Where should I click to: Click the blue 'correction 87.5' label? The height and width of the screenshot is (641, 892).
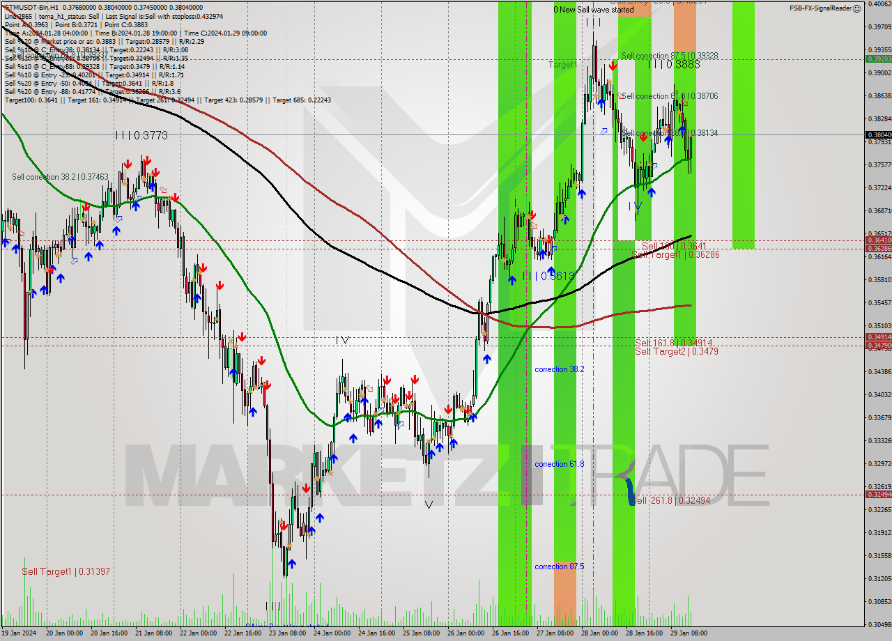click(x=559, y=566)
